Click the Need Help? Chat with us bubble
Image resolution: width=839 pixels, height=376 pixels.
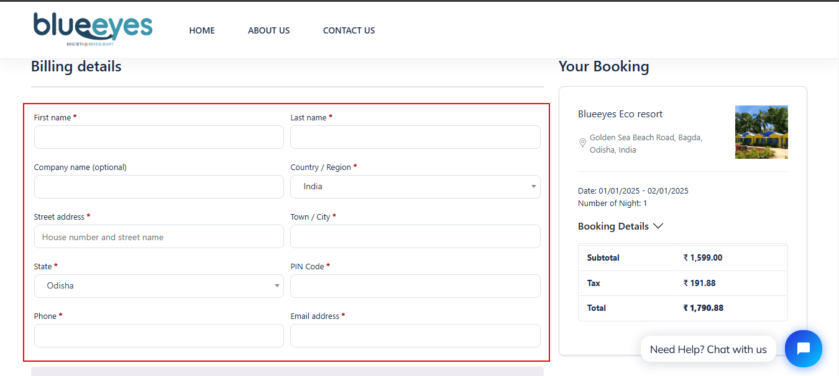tap(708, 349)
